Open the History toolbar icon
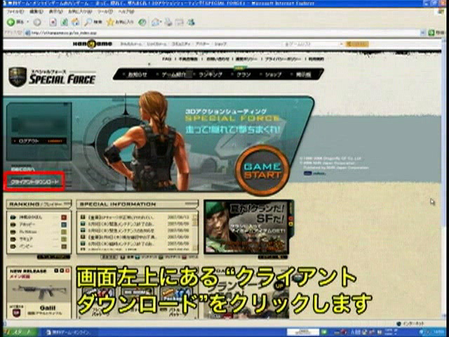The width and height of the screenshot is (449, 337). click(x=142, y=22)
